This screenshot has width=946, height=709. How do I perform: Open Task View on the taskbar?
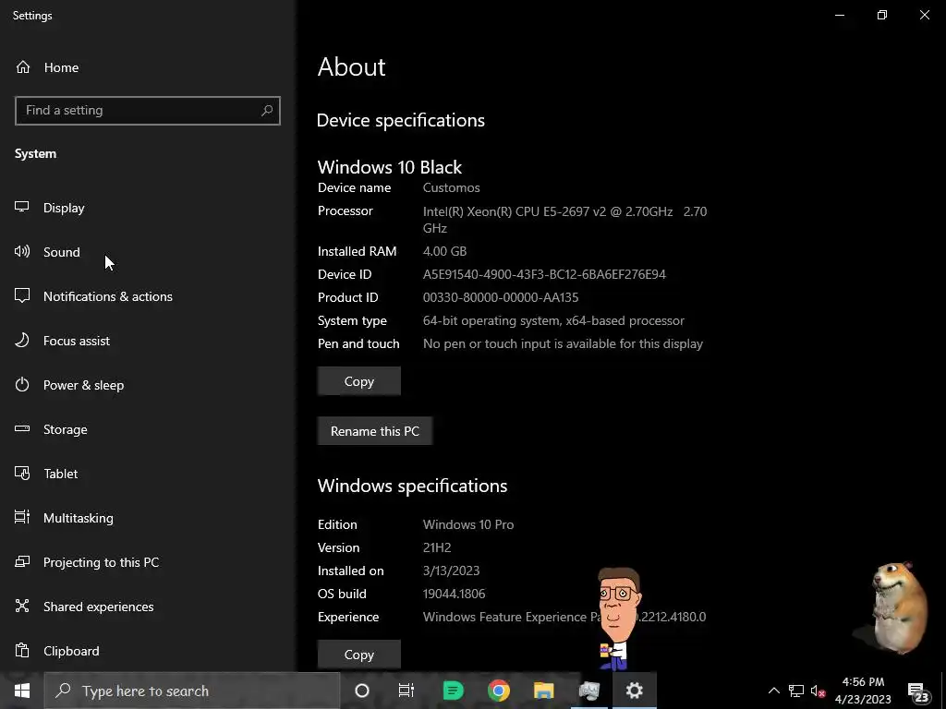pos(406,691)
